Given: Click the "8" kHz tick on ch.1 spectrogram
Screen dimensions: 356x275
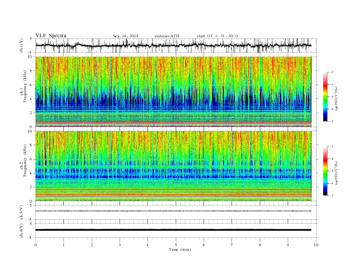Looking at the screenshot, I should coord(31,71).
